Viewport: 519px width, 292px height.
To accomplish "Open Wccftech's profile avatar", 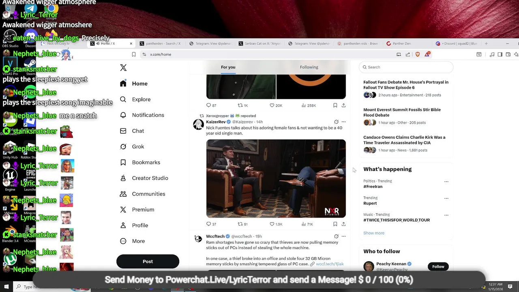I will [198, 238].
